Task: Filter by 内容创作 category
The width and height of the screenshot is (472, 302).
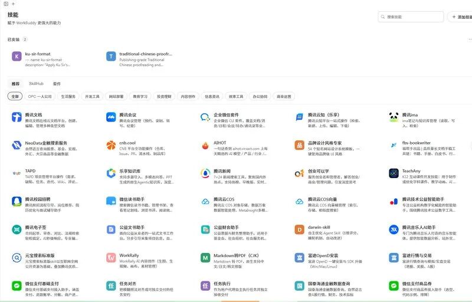Action: click(x=188, y=97)
